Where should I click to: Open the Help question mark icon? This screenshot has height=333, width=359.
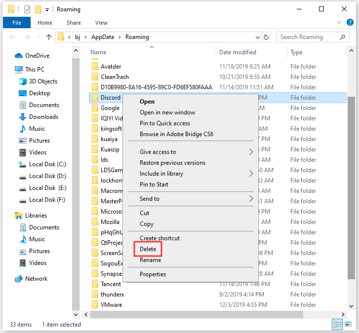click(350, 22)
